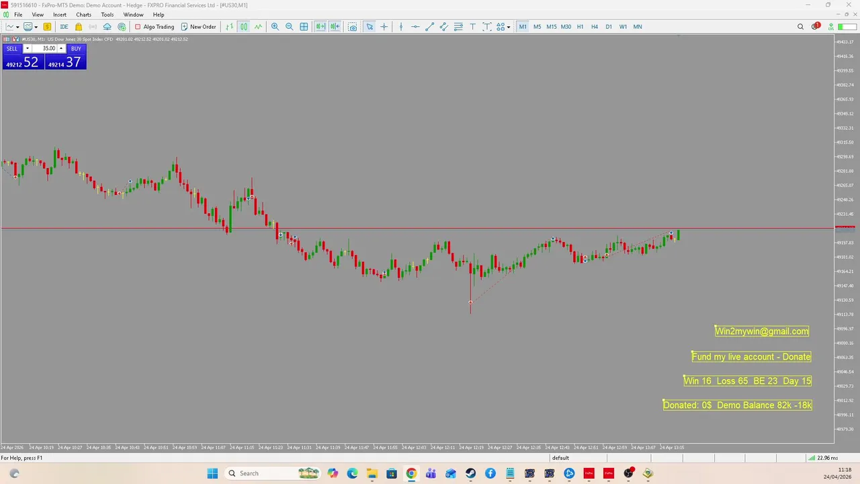Screen dimensions: 860x484
Task: Click the Windows taskbar Search box
Action: (272, 473)
